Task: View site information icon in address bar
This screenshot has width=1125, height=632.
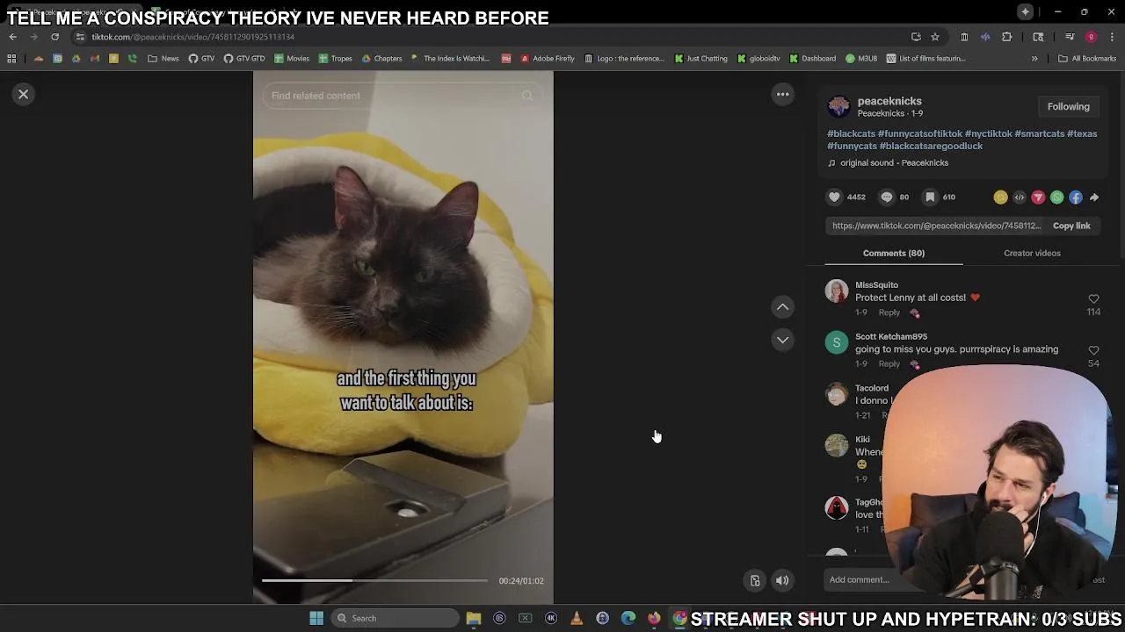Action: [80, 37]
